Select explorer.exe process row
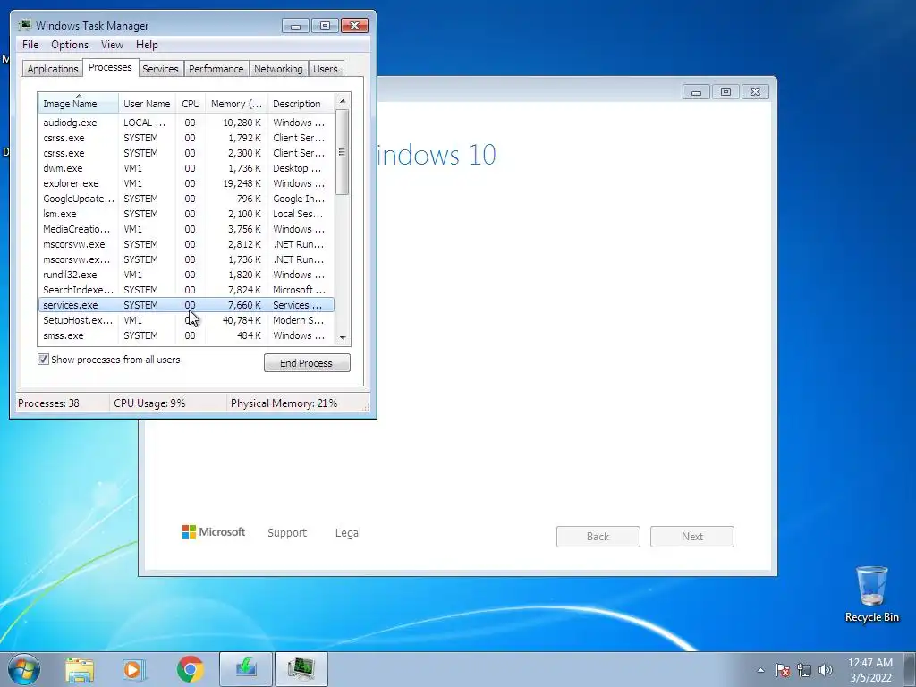 [186, 183]
